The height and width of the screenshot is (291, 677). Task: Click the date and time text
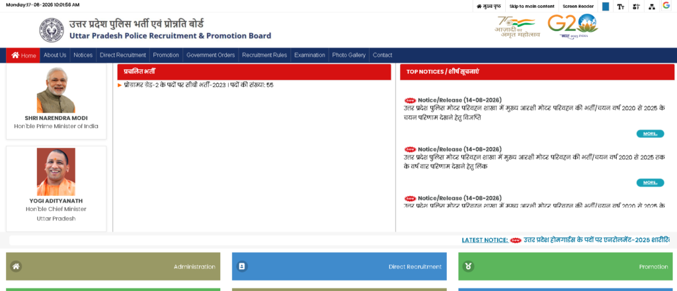(43, 5)
